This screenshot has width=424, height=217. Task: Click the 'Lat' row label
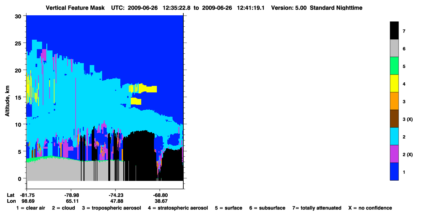tap(10, 195)
